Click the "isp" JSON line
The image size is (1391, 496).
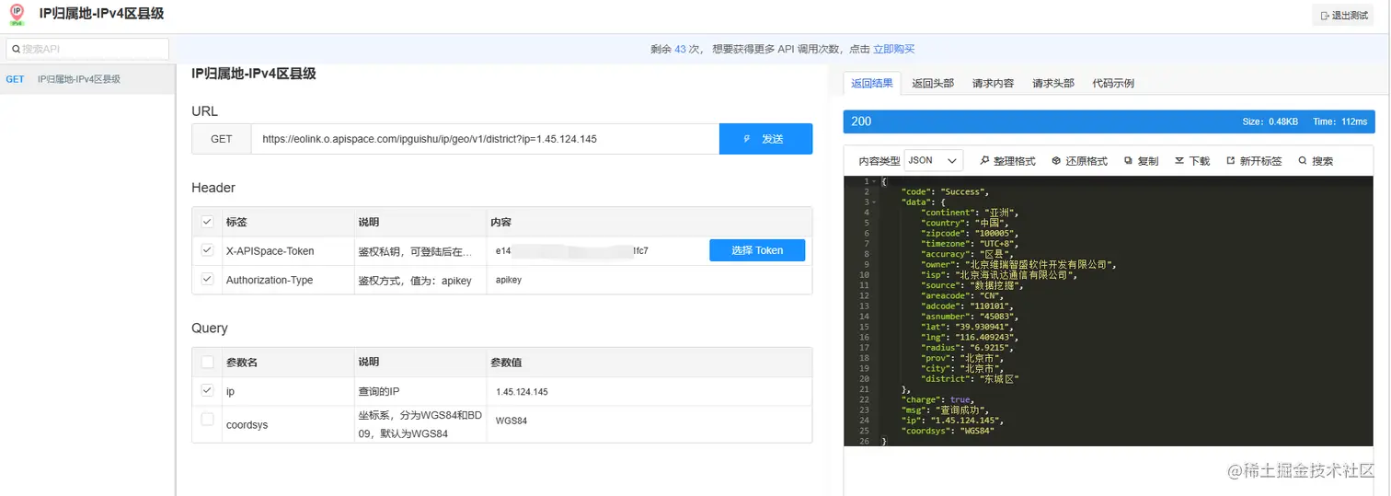pos(999,275)
